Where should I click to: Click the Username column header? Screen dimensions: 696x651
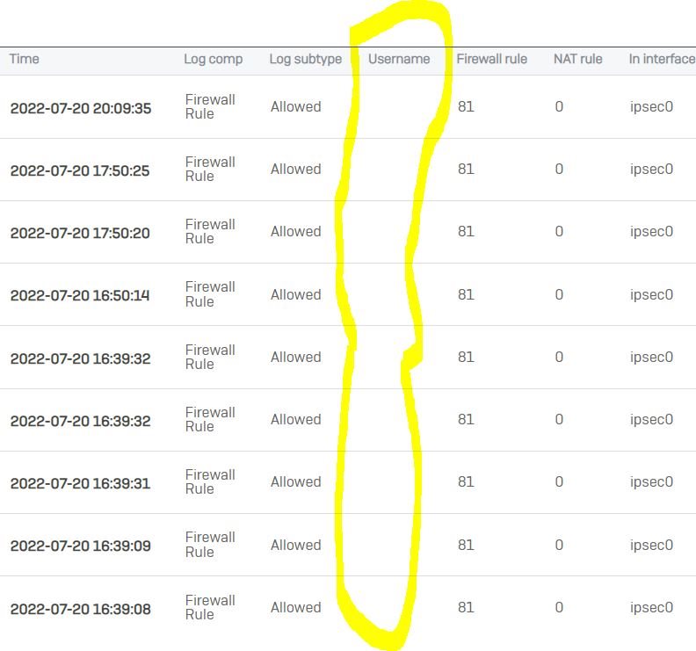(x=399, y=59)
